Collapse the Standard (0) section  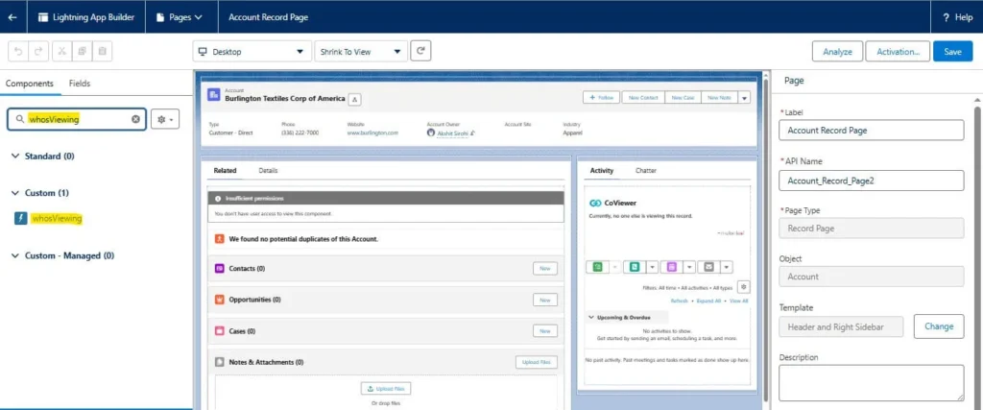click(16, 156)
